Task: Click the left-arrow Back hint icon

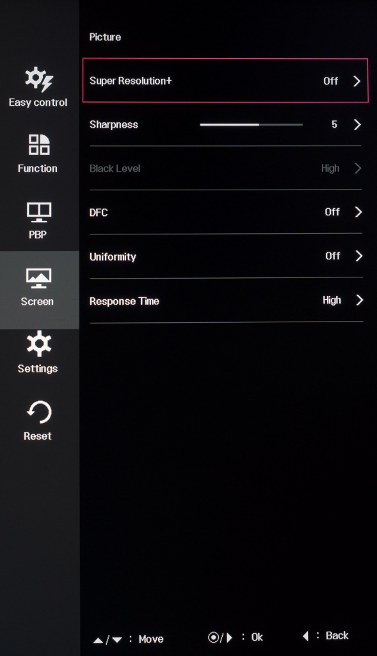Action: [x=305, y=636]
